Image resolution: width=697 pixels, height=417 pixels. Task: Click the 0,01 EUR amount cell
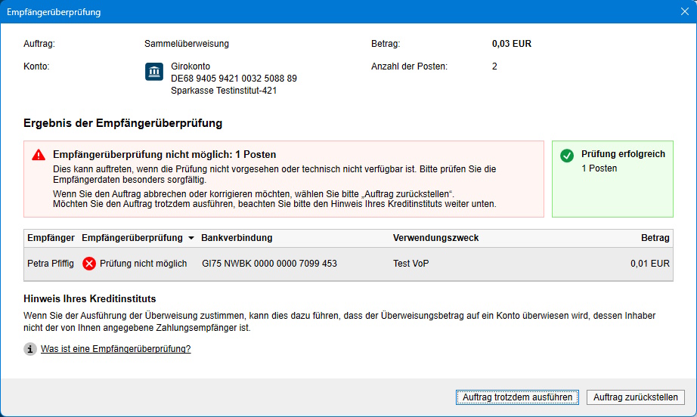[649, 264]
